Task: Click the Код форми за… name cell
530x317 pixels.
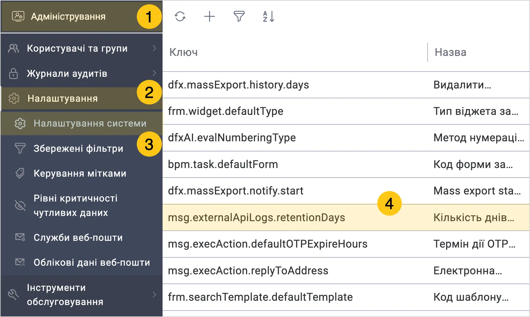Action: (x=473, y=164)
